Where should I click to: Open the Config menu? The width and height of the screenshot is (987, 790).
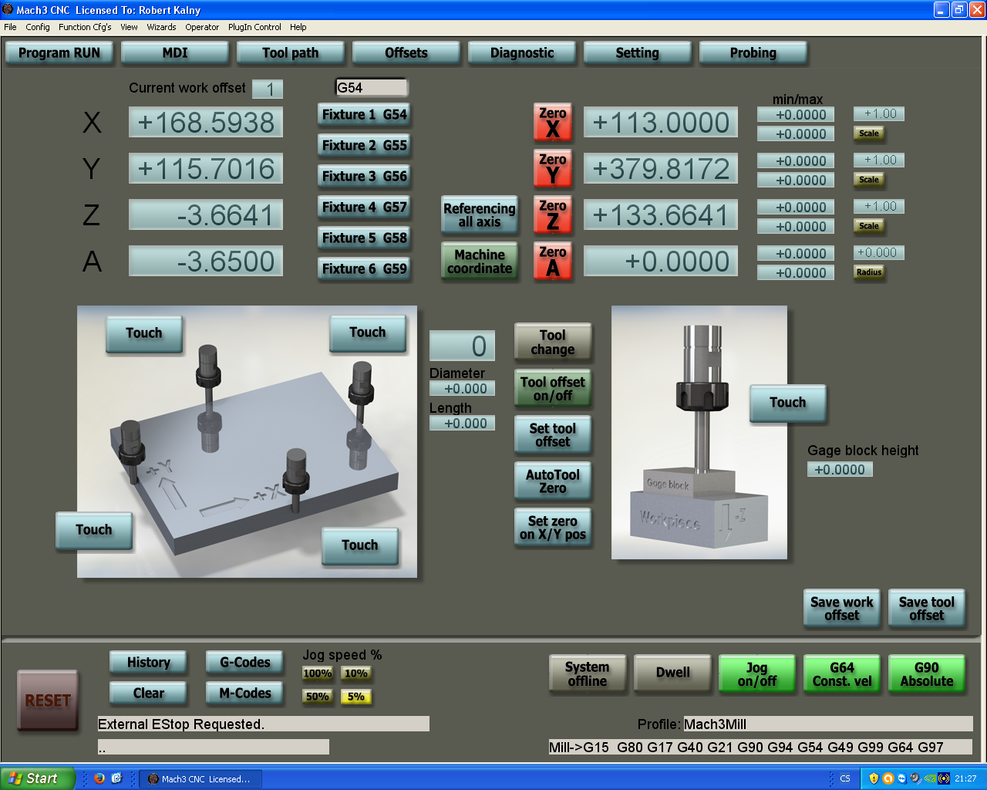(37, 27)
